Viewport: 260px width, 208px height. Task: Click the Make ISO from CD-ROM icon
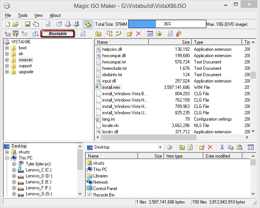click(68, 24)
